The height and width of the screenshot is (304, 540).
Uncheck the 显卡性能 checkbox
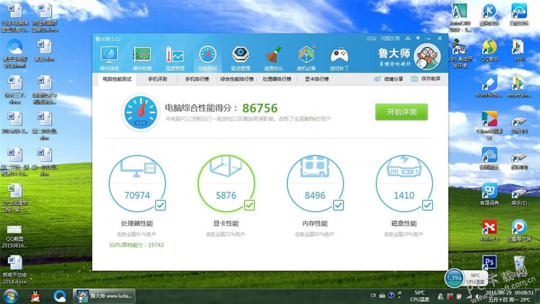click(x=249, y=206)
